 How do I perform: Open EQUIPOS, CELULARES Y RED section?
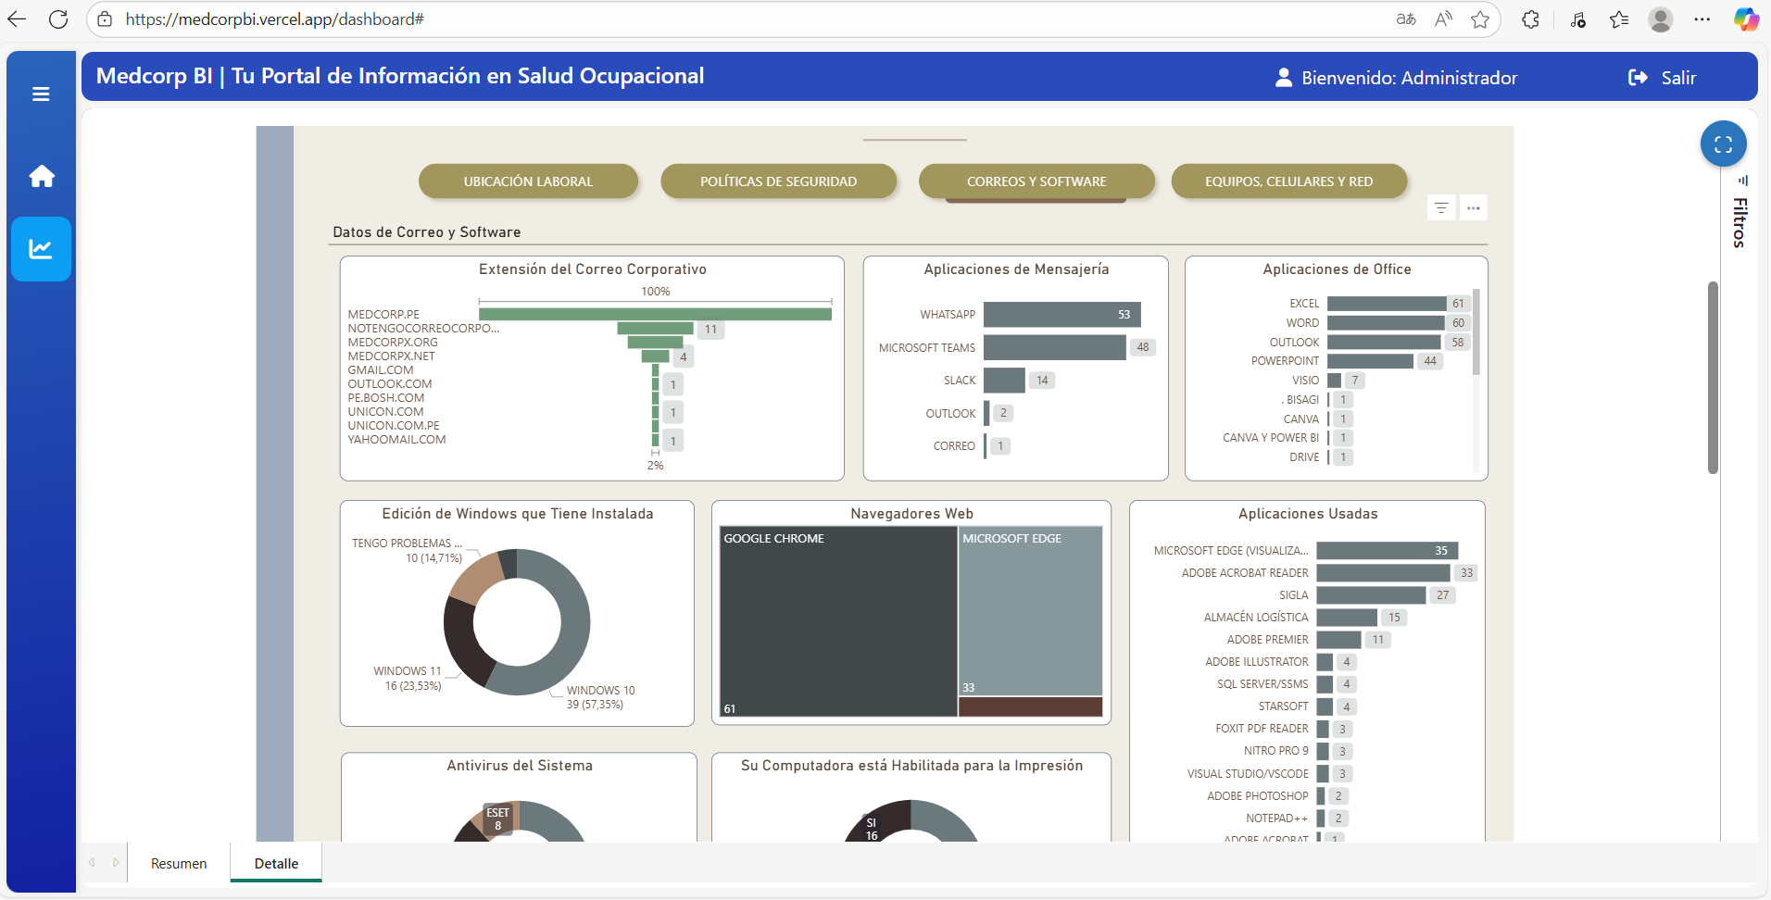click(x=1288, y=181)
